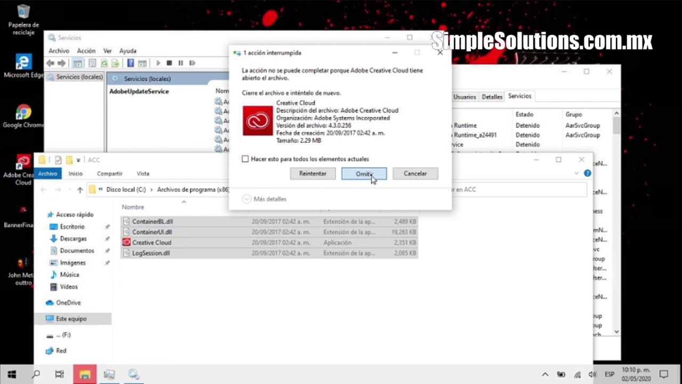Image resolution: width=682 pixels, height=384 pixels.
Task: Click the pause service icon
Action: click(181, 63)
